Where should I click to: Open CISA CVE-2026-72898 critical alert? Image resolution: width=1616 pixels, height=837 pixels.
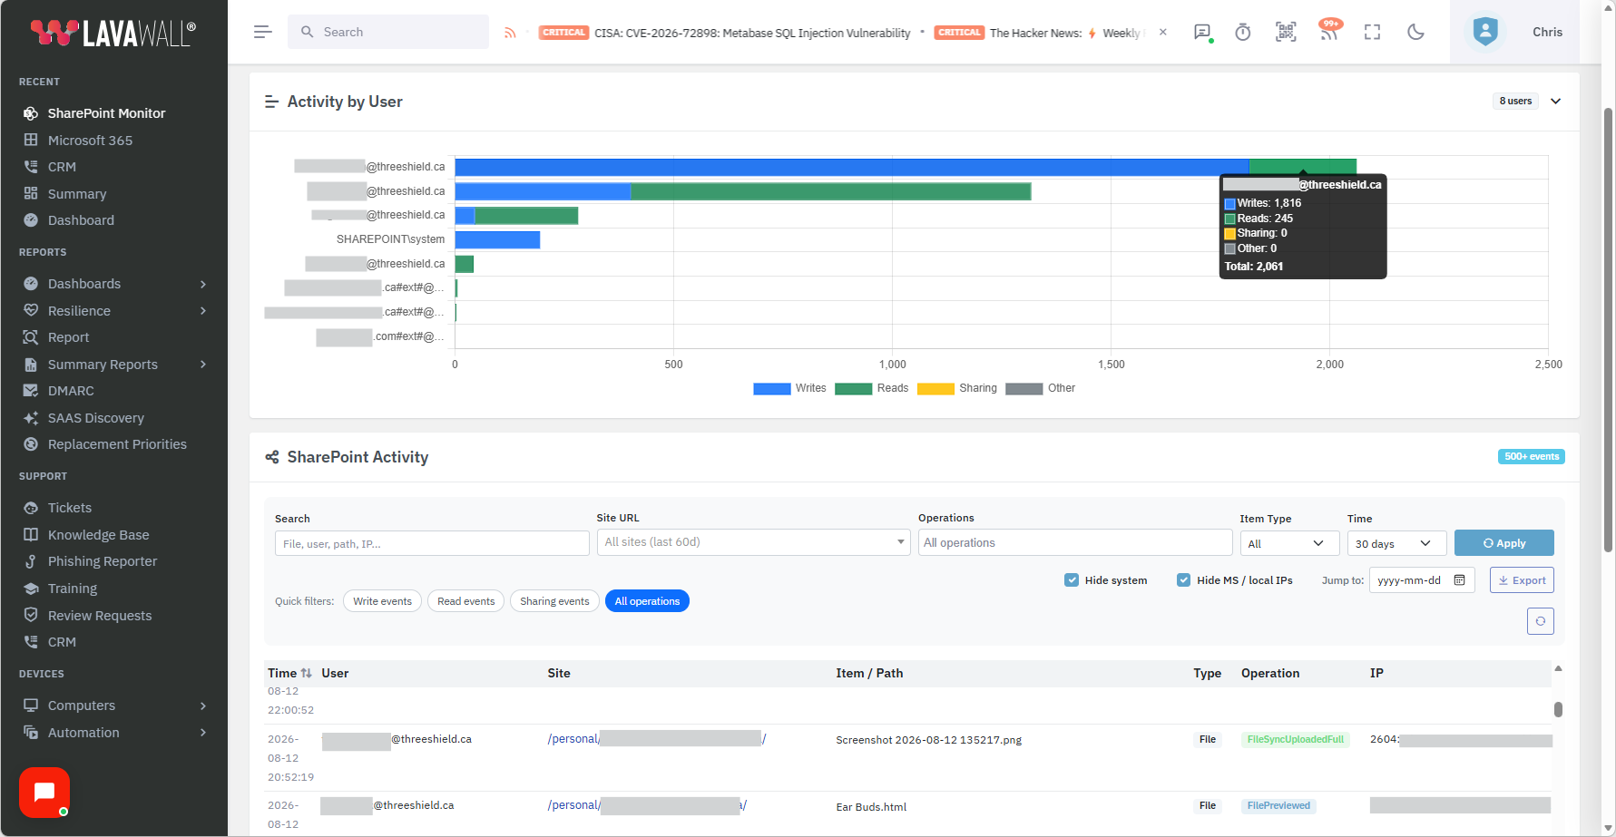coord(725,33)
